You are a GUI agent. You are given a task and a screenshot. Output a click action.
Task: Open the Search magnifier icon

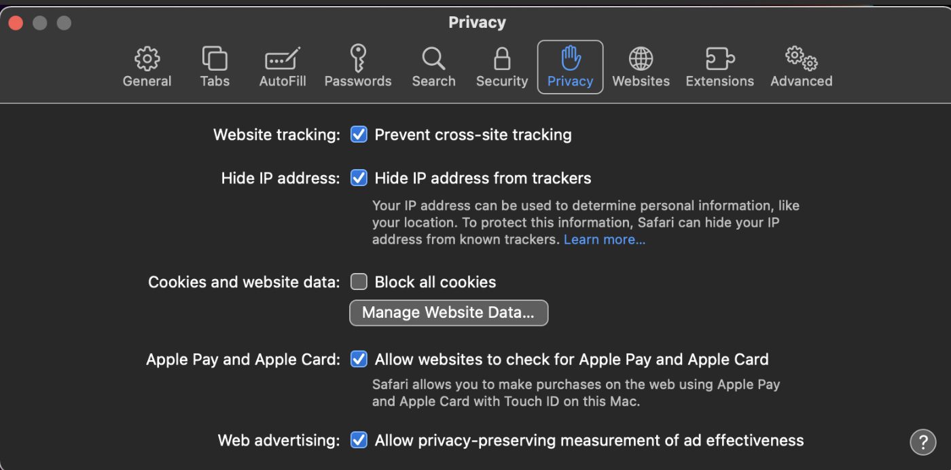point(433,60)
